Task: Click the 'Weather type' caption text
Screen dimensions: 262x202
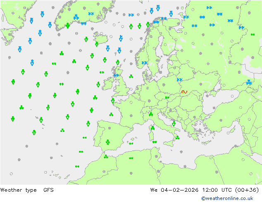Action: click(x=18, y=190)
